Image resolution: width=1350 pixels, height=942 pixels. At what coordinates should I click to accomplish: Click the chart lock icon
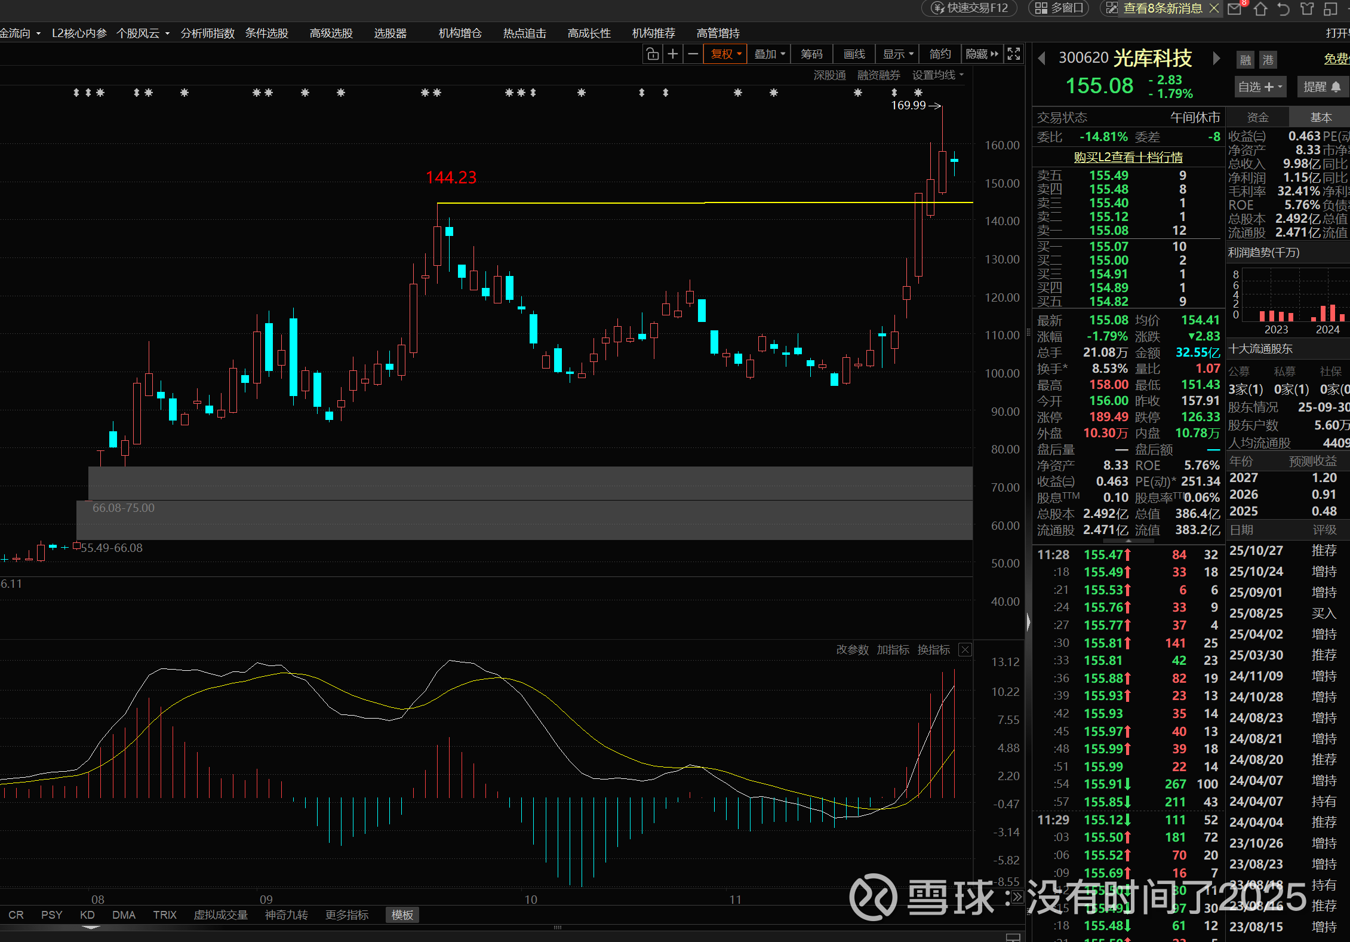653,54
